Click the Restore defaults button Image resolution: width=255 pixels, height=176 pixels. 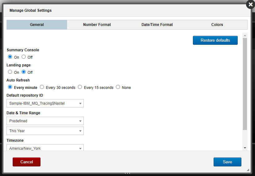point(215,40)
